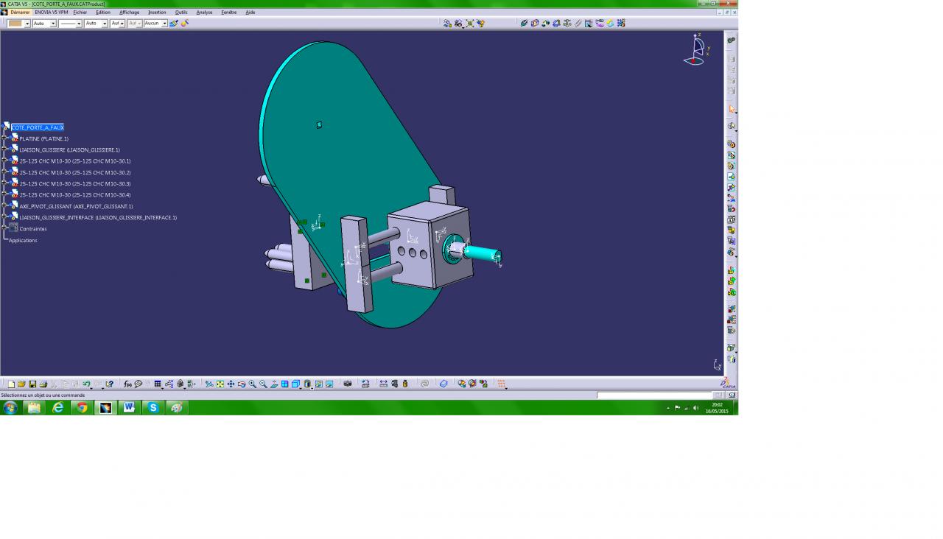The height and width of the screenshot is (539, 943).
Task: Expand the AXE_PIVOT_GLISSANT node
Action: (x=4, y=206)
